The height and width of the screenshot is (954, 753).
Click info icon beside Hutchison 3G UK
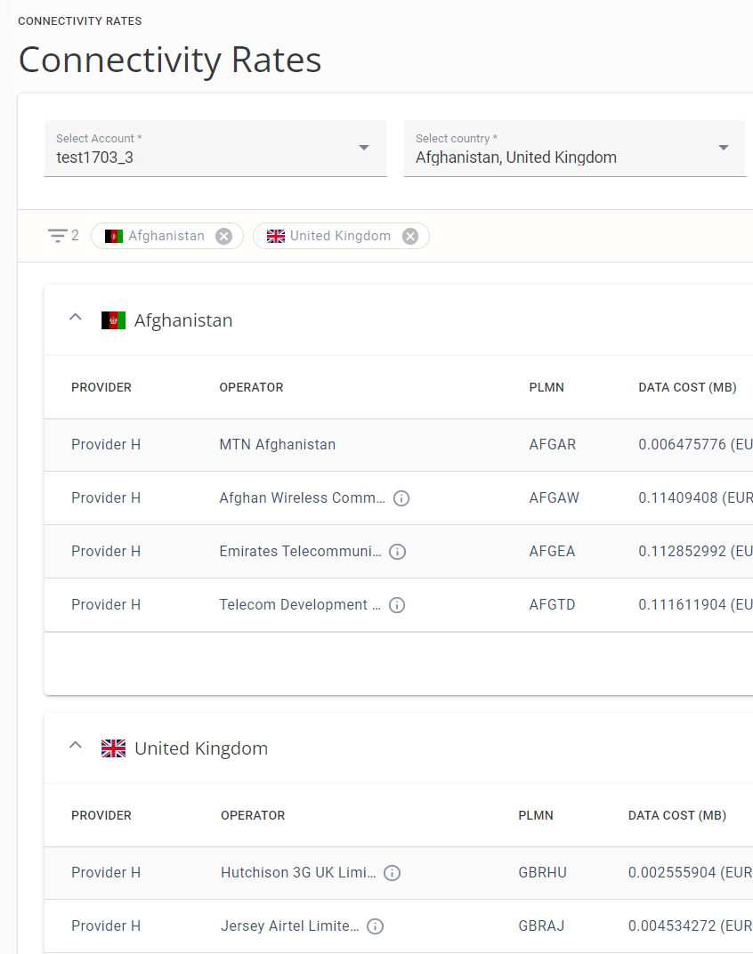click(392, 873)
